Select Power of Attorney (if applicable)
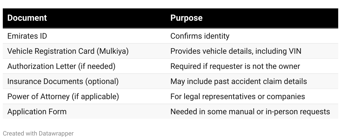 pyautogui.click(x=63, y=97)
